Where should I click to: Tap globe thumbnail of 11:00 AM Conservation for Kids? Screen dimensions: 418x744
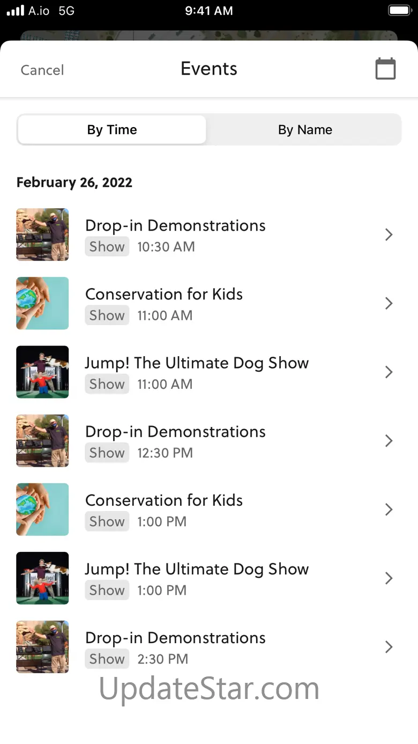coord(42,303)
